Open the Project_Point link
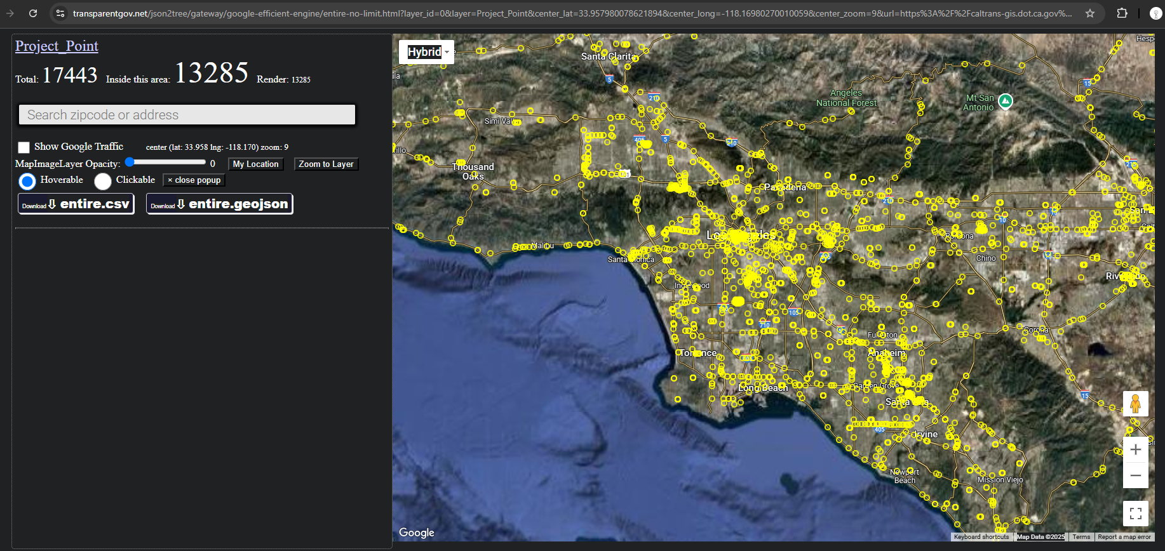The height and width of the screenshot is (551, 1165). pos(57,46)
